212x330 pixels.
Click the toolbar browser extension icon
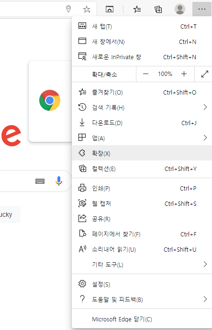click(110, 9)
